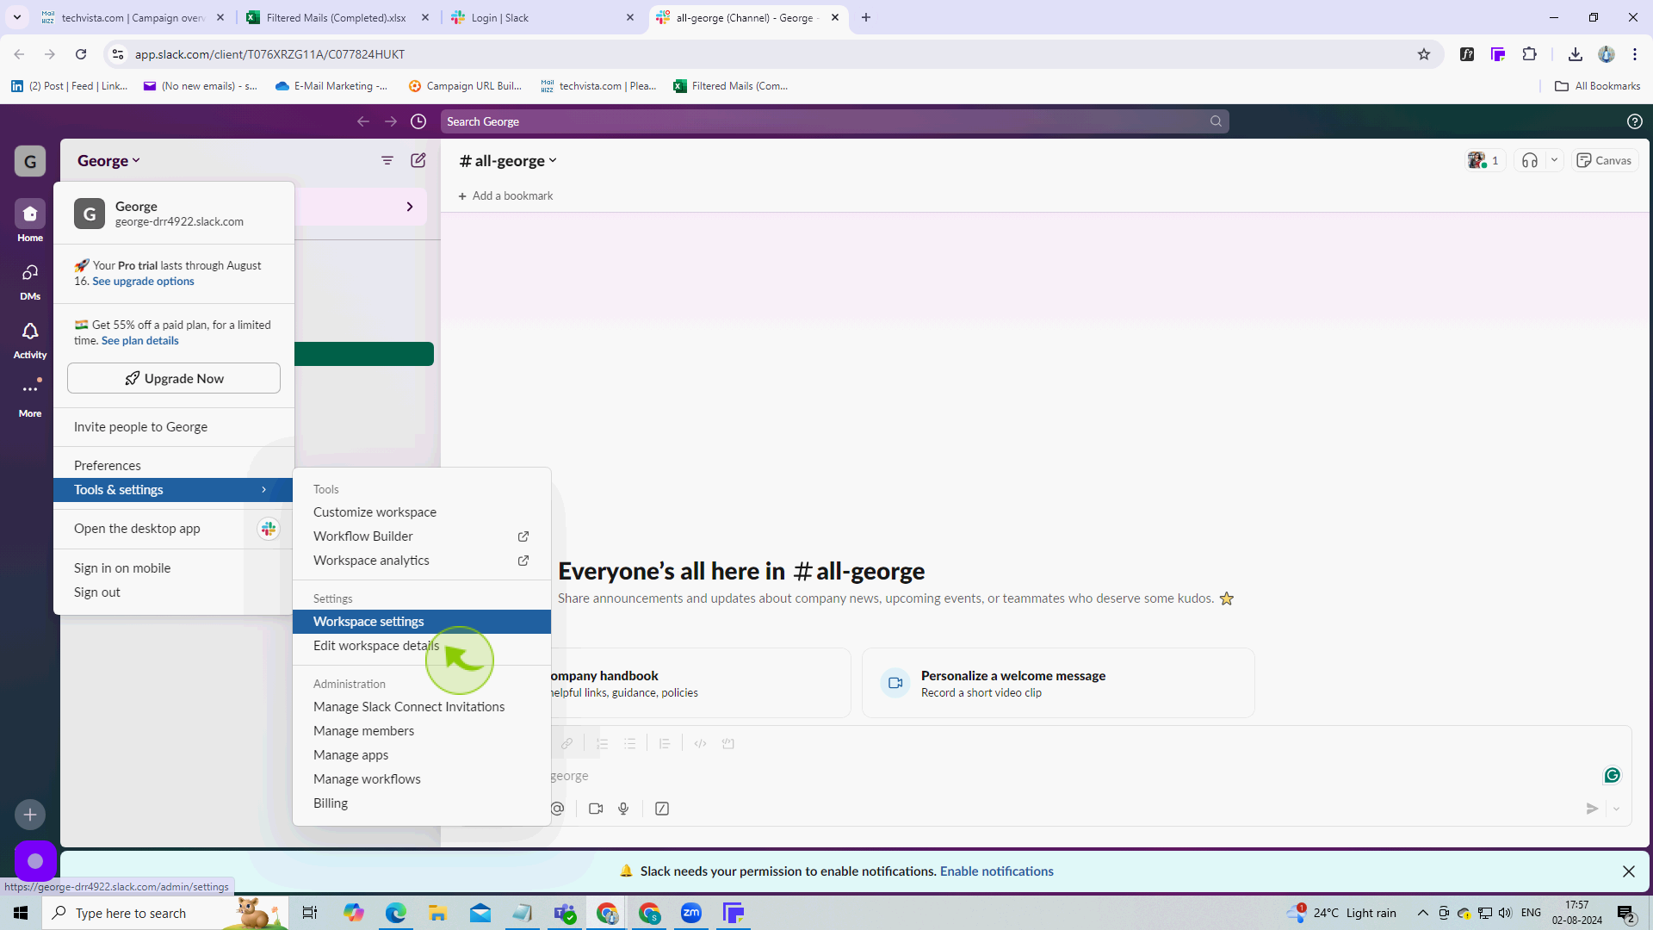Image resolution: width=1653 pixels, height=930 pixels.
Task: Insert code formatting in composer
Action: coord(700,744)
